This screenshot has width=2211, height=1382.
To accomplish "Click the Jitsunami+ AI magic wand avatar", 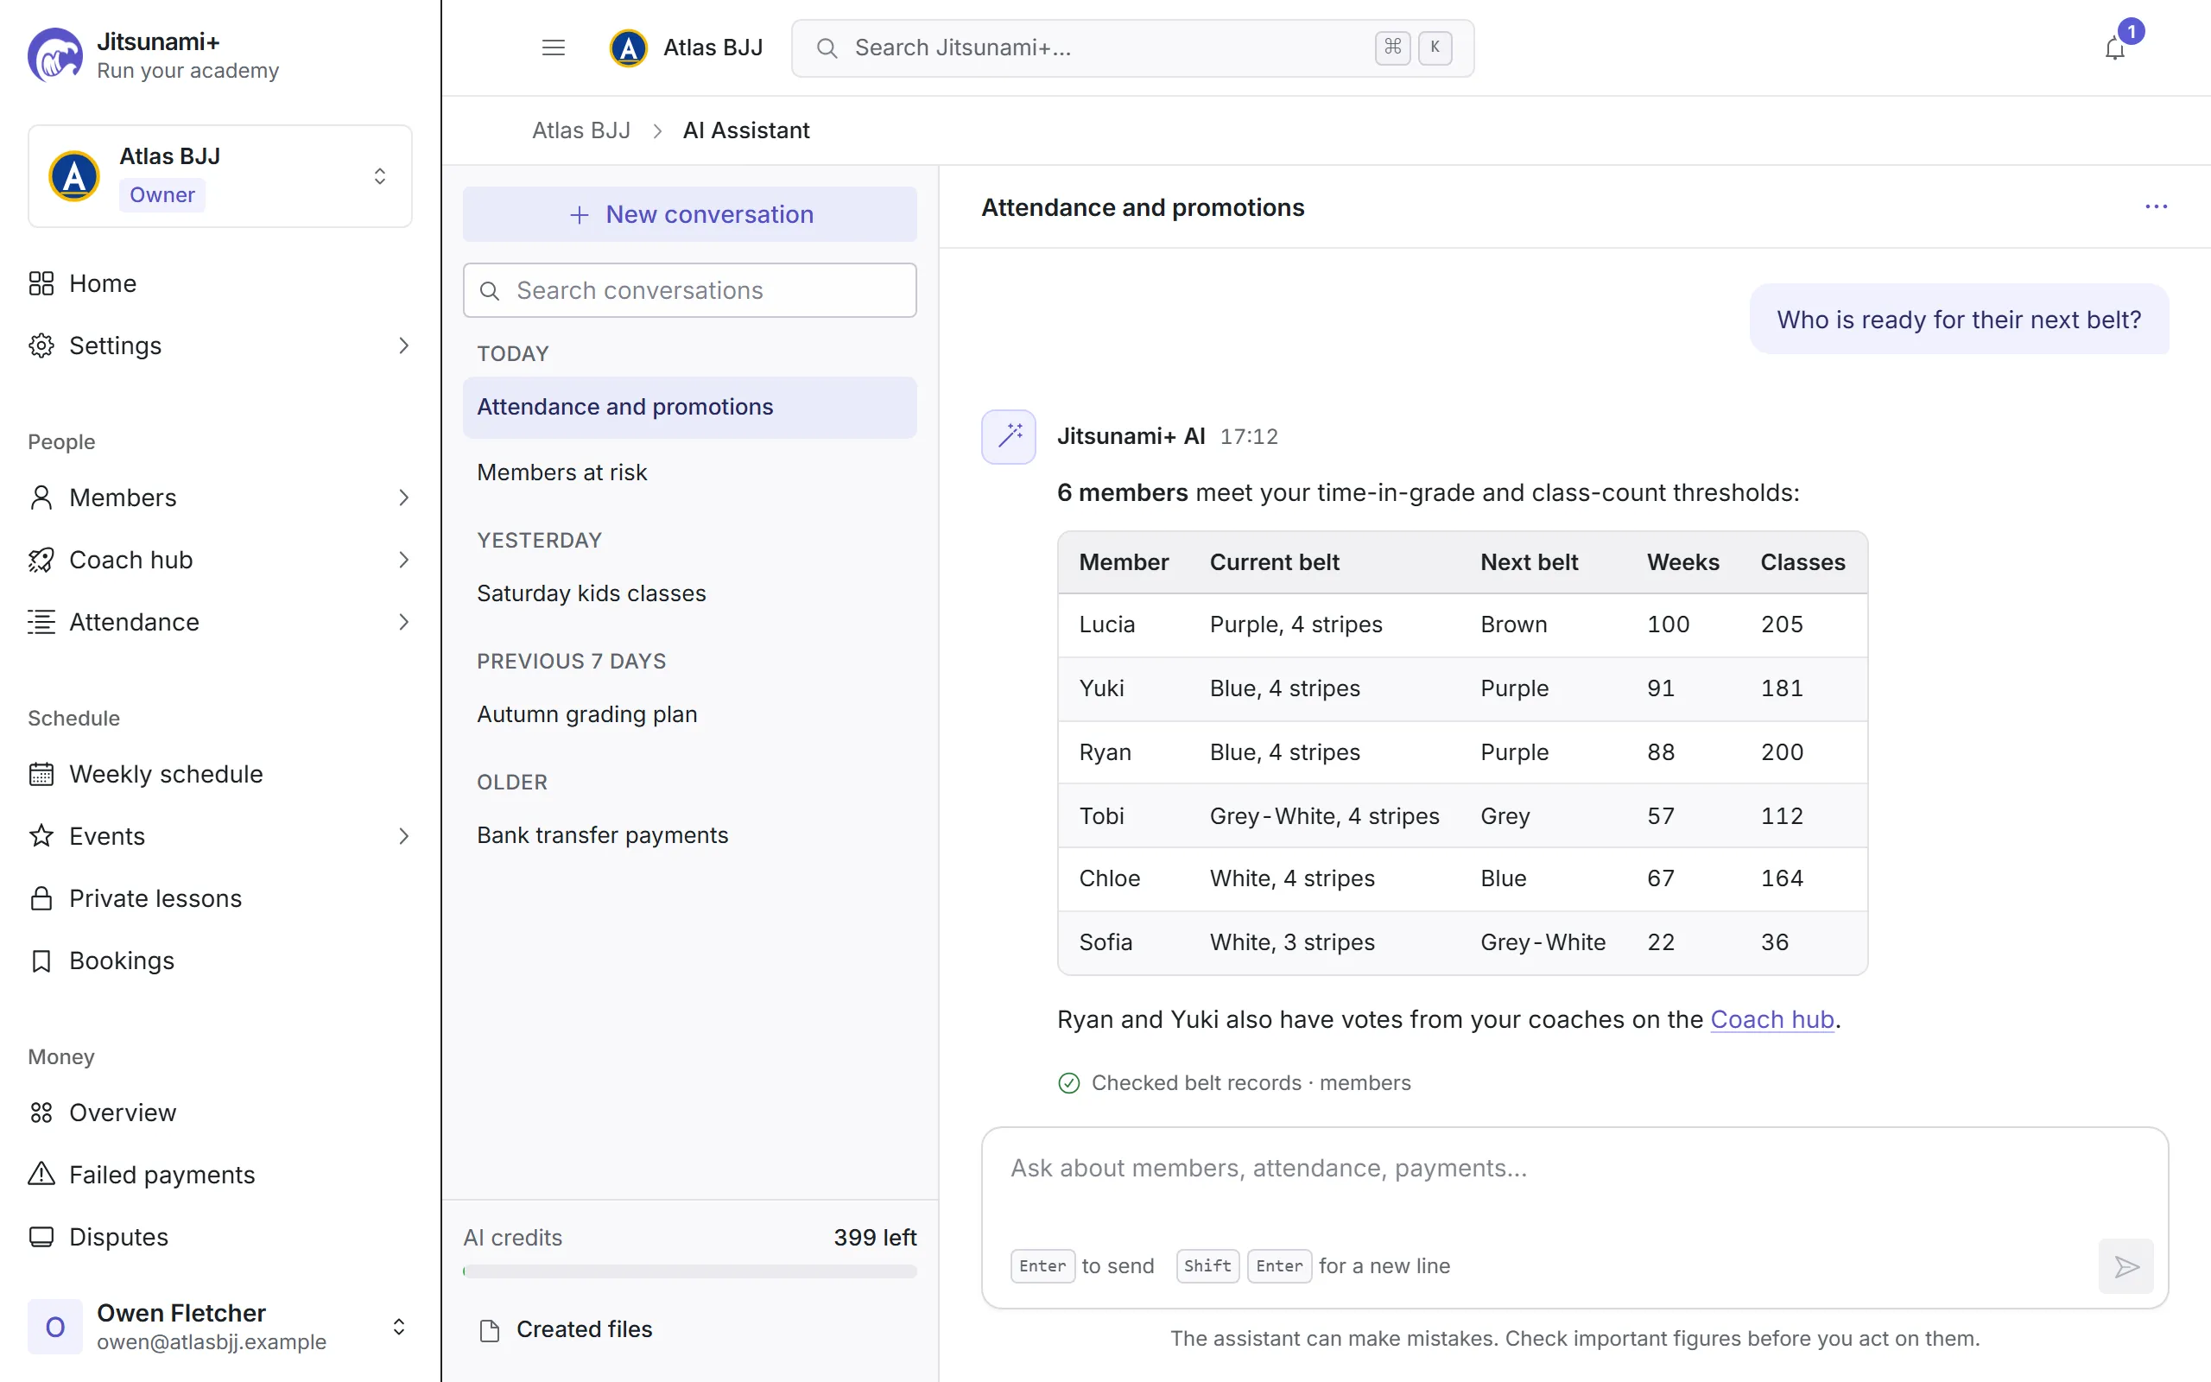I will point(1009,436).
